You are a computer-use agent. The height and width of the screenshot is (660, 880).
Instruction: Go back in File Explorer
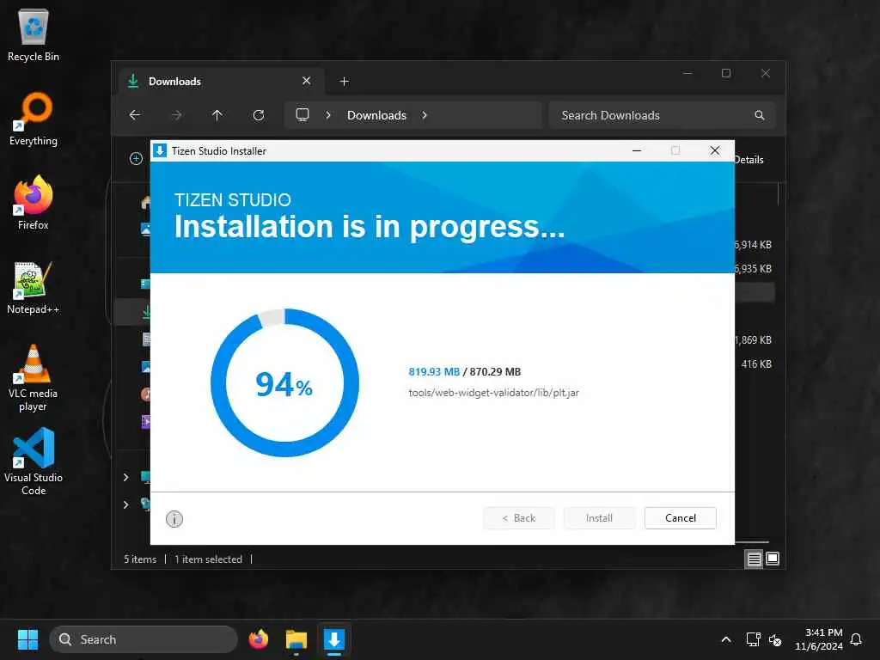[x=135, y=115]
